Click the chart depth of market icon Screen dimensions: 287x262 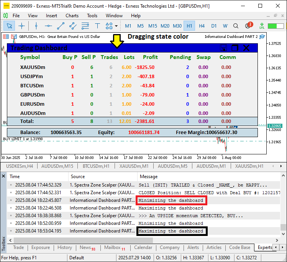tap(14, 37)
